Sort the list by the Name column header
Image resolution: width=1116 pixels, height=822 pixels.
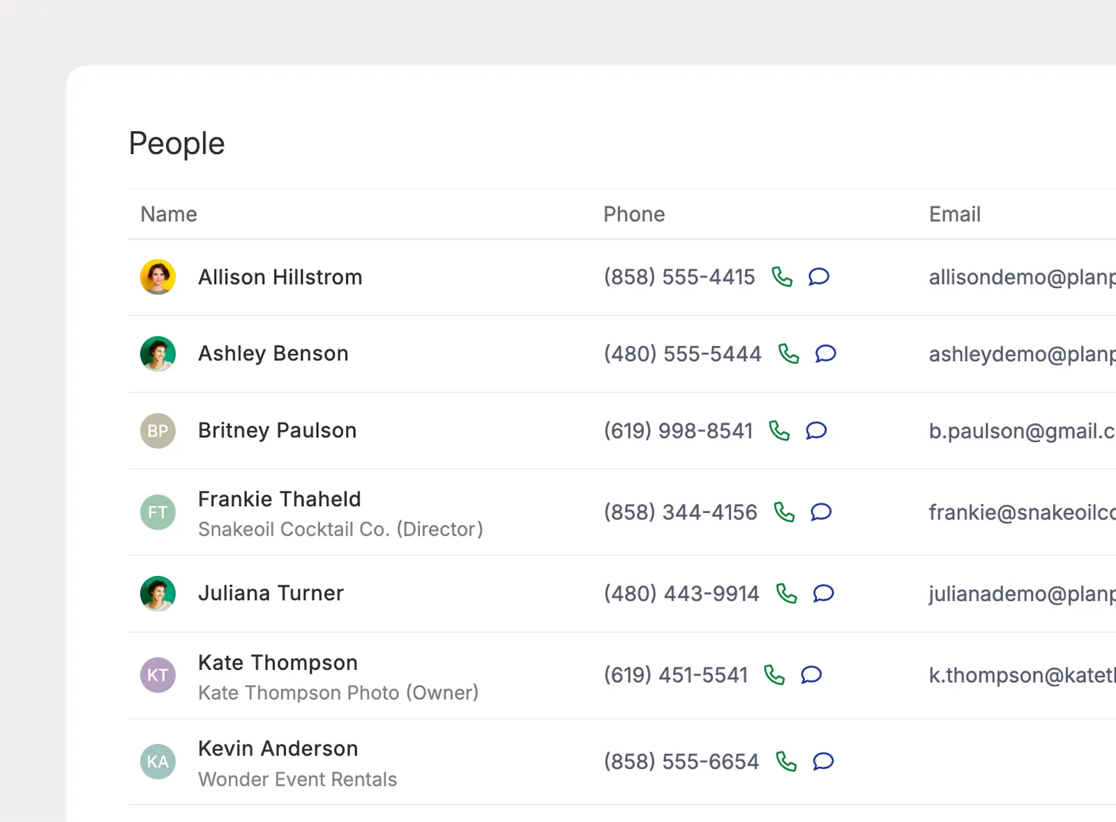pos(169,214)
